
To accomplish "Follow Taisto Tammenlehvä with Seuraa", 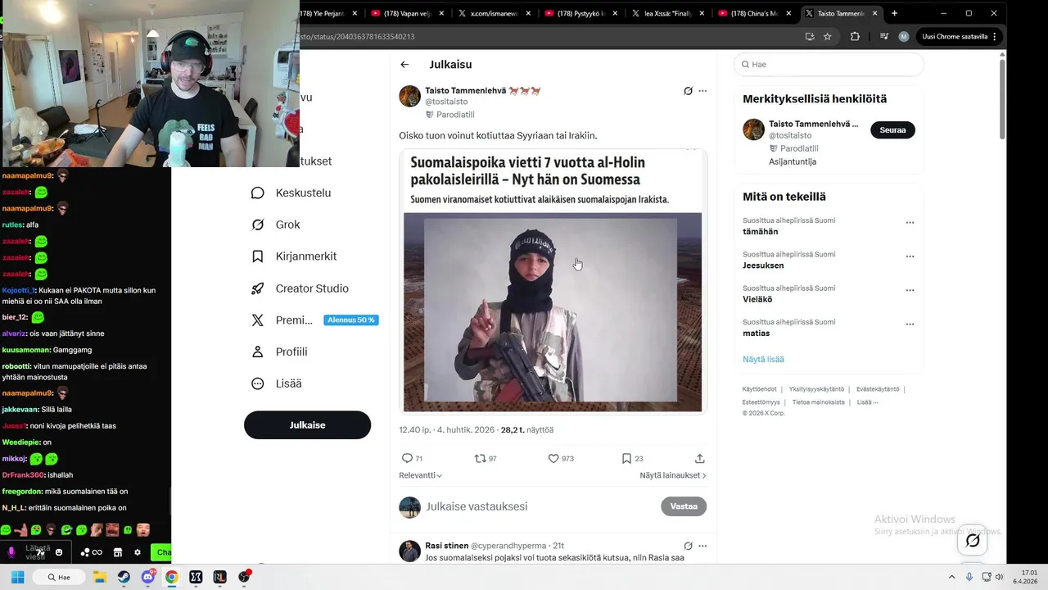I will click(x=892, y=129).
